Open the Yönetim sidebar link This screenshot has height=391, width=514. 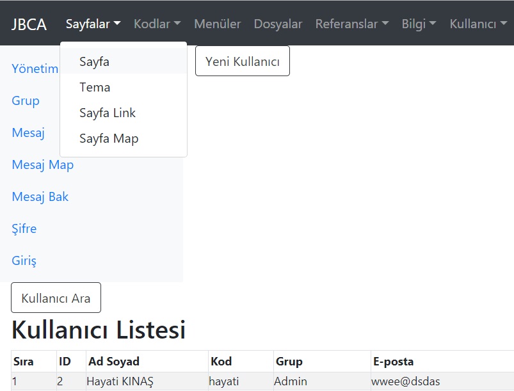pyautogui.click(x=34, y=68)
